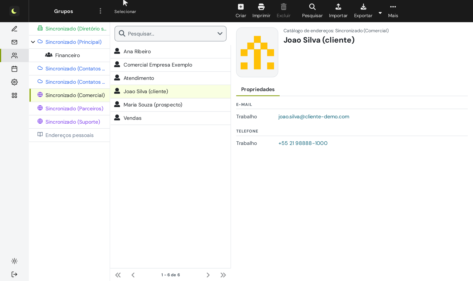Open the Calendar icon in sidebar

(14, 69)
